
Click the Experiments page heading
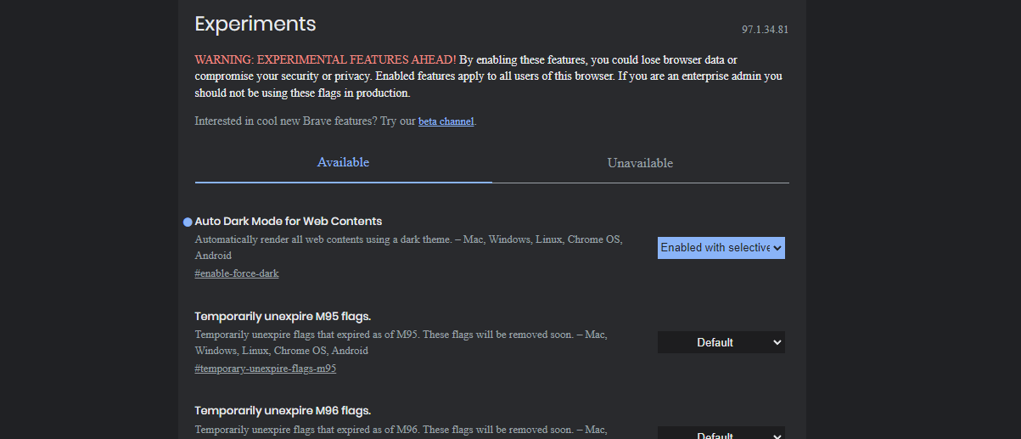(255, 24)
